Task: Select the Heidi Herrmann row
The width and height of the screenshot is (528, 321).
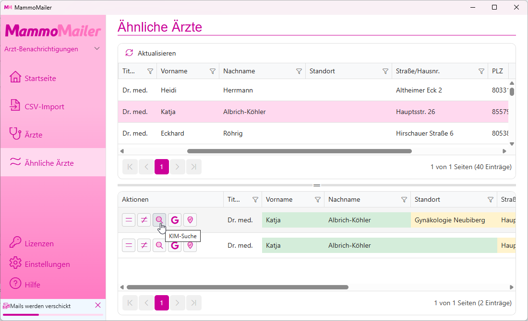Action: click(x=313, y=90)
